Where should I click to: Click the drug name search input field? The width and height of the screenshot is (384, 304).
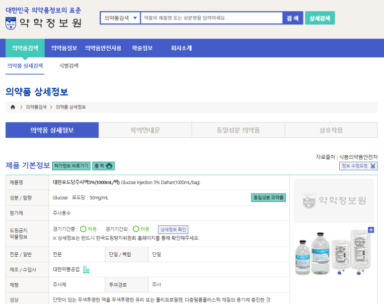211,18
